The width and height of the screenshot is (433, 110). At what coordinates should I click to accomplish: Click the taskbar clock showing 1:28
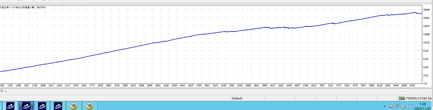tap(422, 104)
